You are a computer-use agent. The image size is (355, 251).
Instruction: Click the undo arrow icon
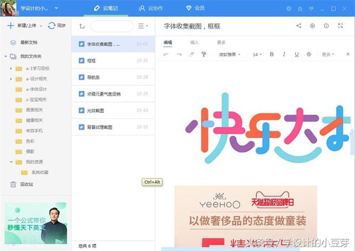(x=166, y=54)
